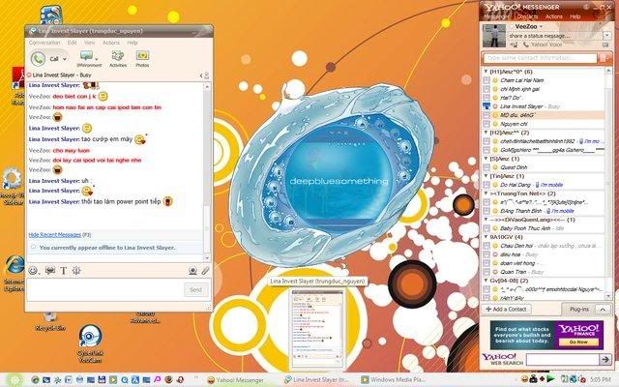Open the Contacts menu in Yahoo! Messenger
The height and width of the screenshot is (387, 619).
[527, 16]
